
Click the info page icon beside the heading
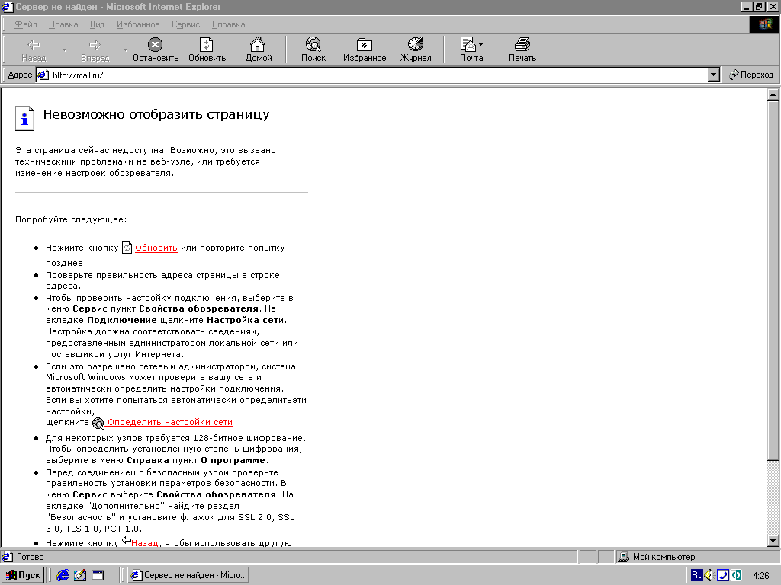pos(24,118)
